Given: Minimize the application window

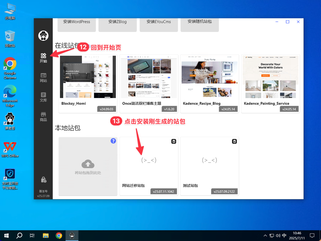Looking at the screenshot, I should (277, 22).
